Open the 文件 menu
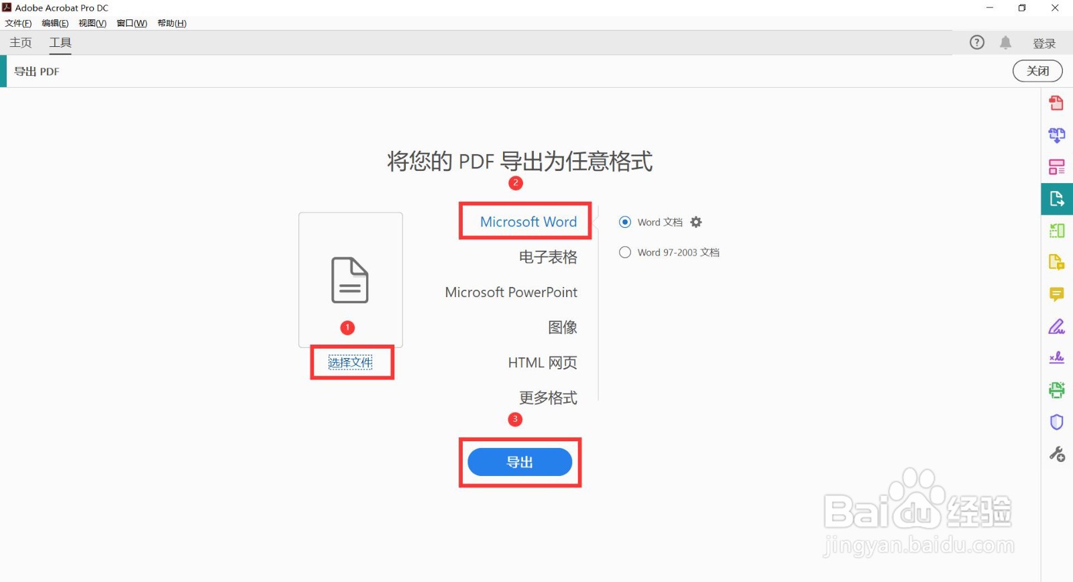Screen dimensions: 1073x582 (x=18, y=23)
